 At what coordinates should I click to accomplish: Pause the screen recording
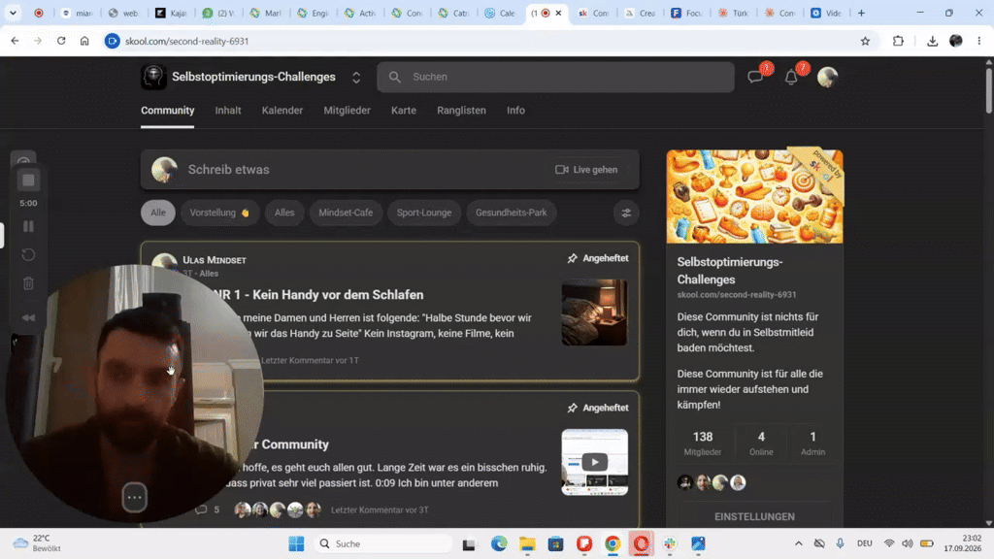click(x=28, y=226)
